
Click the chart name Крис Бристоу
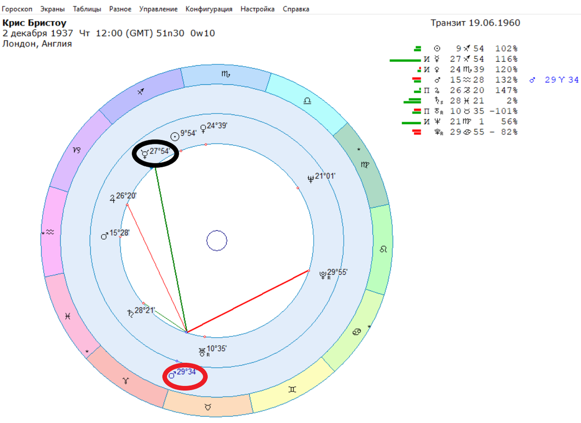coord(34,23)
